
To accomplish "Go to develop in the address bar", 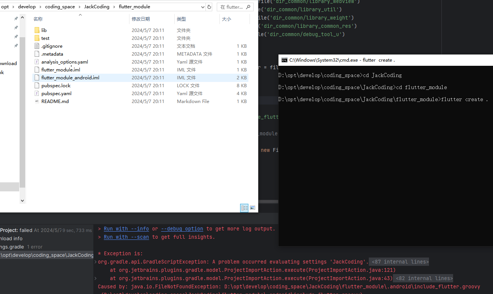I will 27,7.
